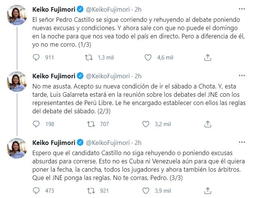Image resolution: width=256 pixels, height=198 pixels.
Task: Reply to the second tweet with 198 replies
Action: click(36, 124)
